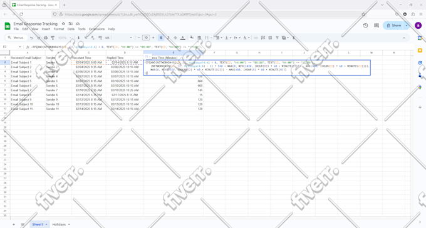This screenshot has height=228, width=426.
Task: Insert a chart using toolbar icon
Action: click(270, 38)
